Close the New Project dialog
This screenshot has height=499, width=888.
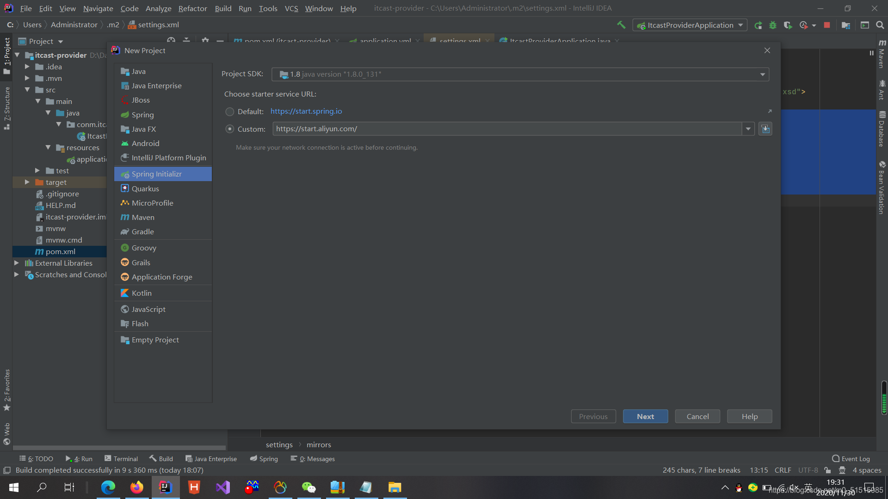pos(767,50)
